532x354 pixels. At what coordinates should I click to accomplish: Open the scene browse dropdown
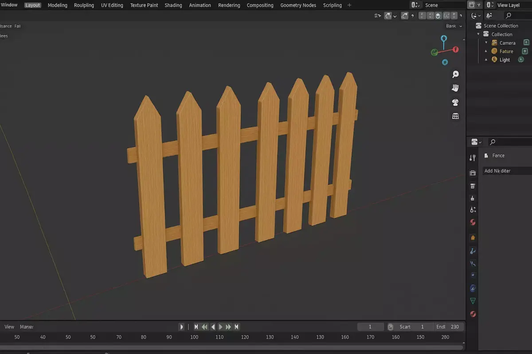click(416, 5)
